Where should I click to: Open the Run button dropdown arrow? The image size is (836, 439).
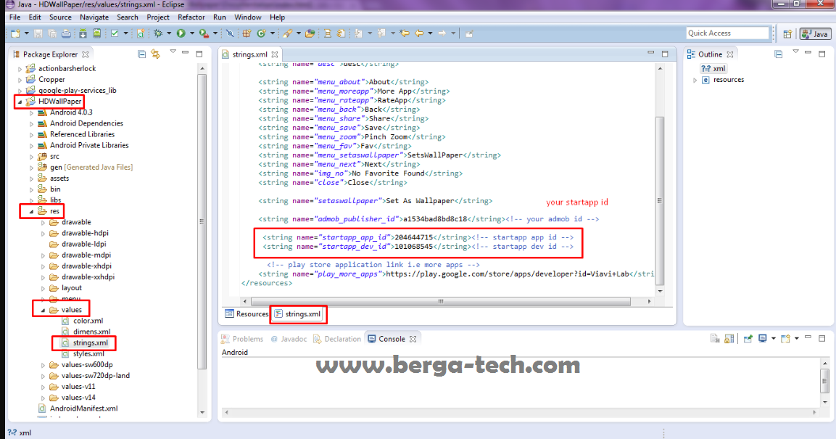pyautogui.click(x=191, y=32)
